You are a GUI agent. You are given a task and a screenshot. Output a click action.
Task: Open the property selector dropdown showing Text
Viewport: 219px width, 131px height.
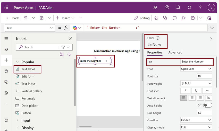[x=30, y=28]
